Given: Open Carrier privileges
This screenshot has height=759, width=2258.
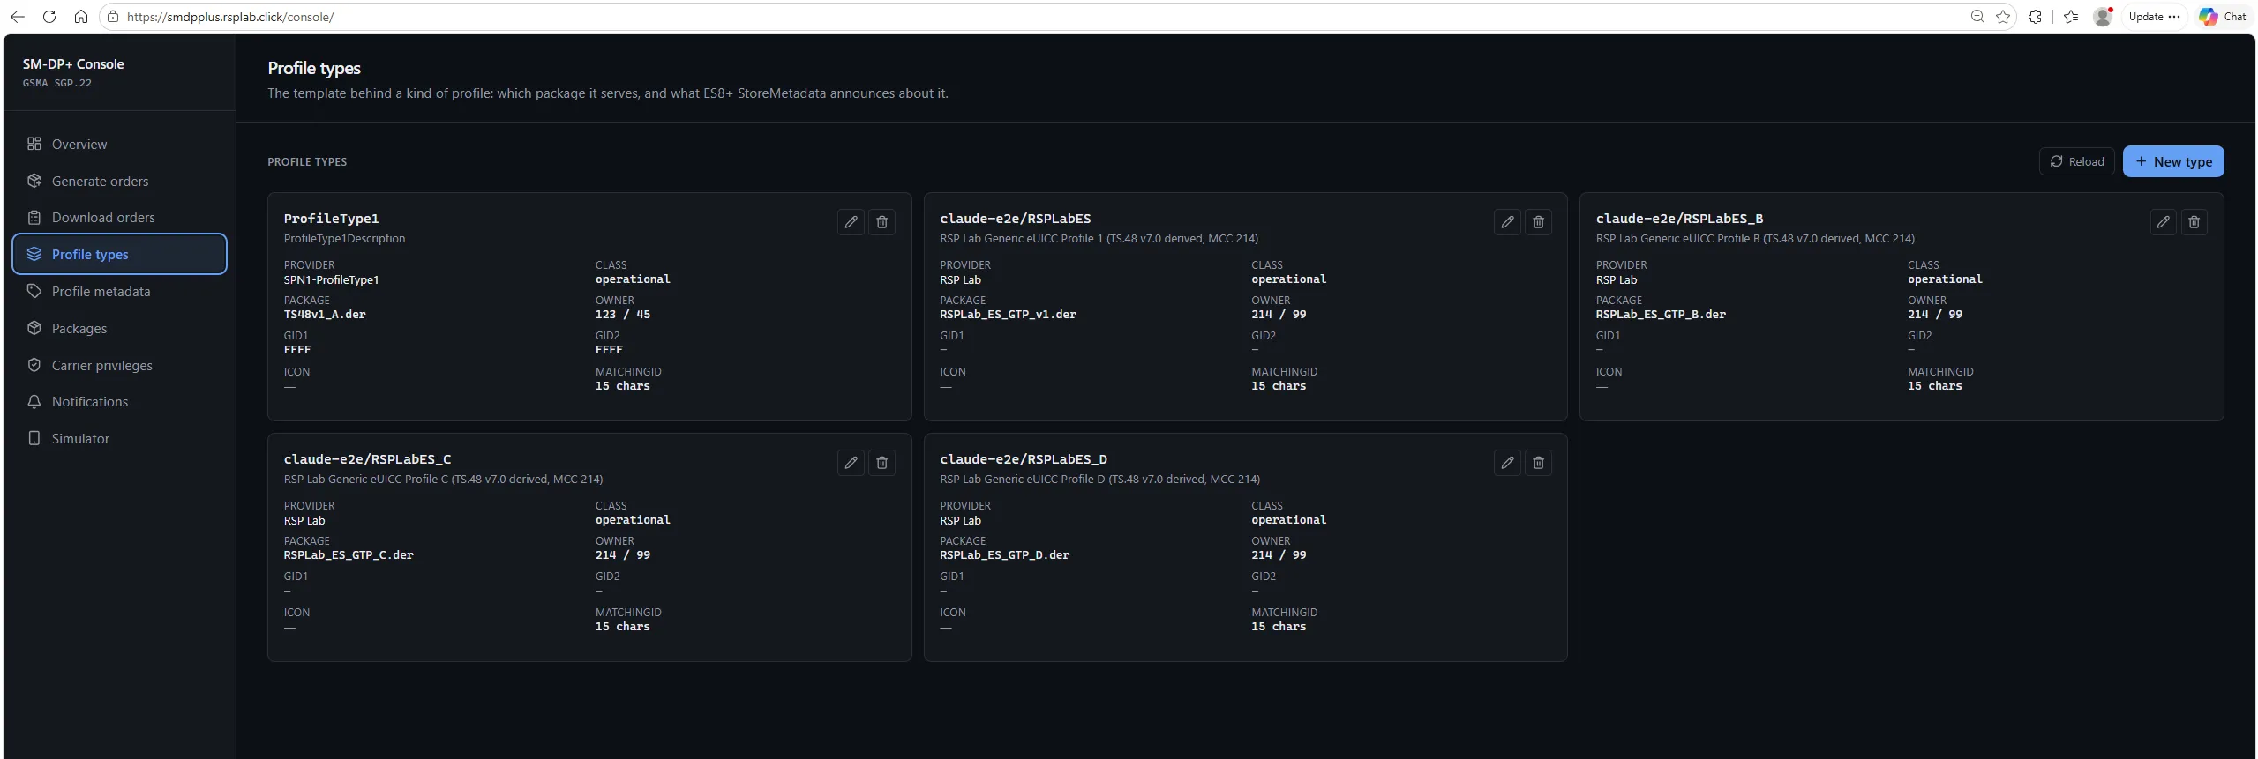Looking at the screenshot, I should coord(119,366).
